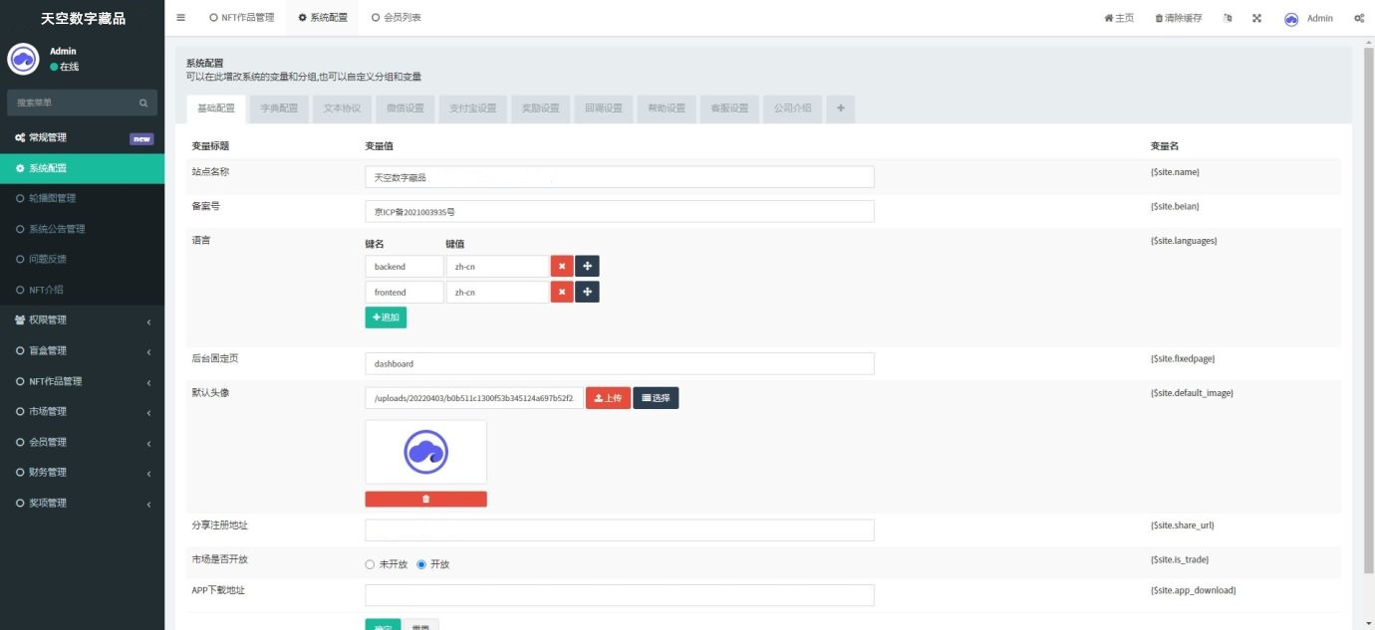
Task: Toggle the sidebar with the hamburger icon
Action: (180, 18)
